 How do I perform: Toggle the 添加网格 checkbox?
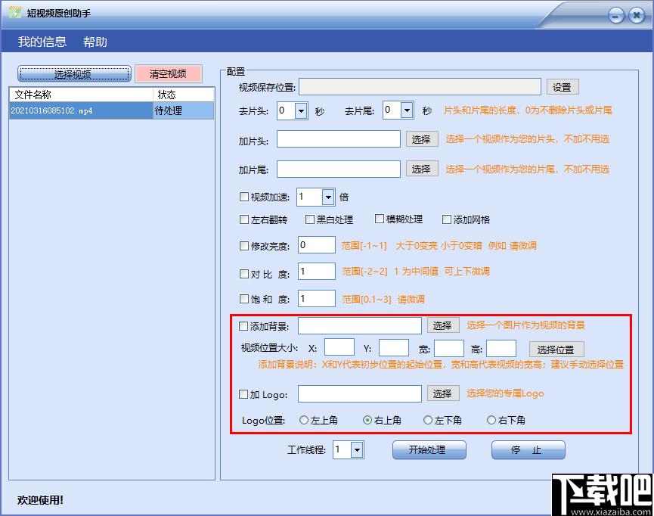(447, 219)
